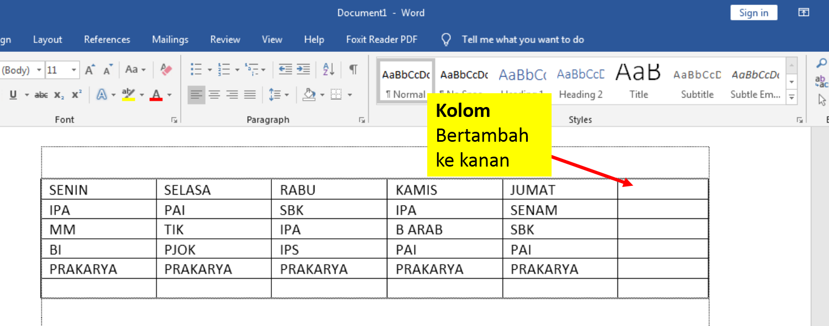The width and height of the screenshot is (829, 326).
Task: Enable justify alignment
Action: click(x=249, y=94)
